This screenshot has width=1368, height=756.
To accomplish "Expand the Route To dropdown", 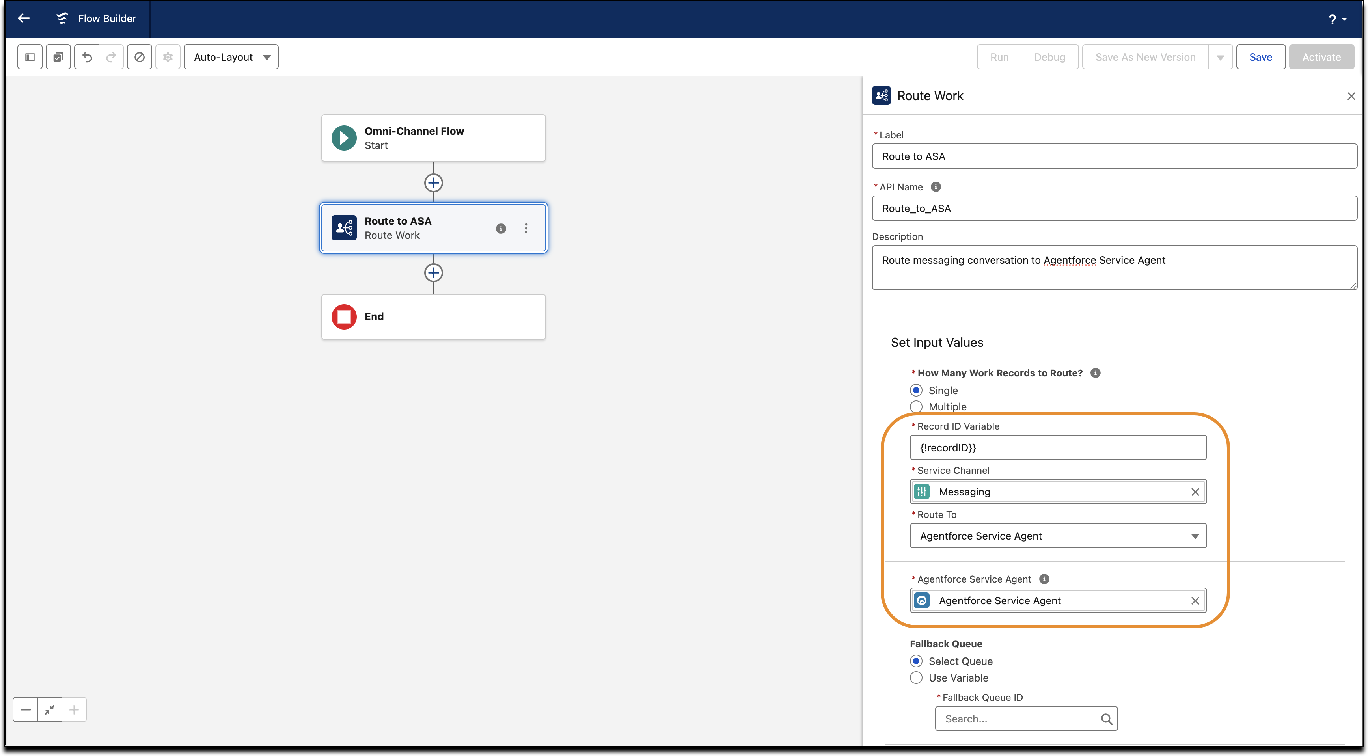I will pyautogui.click(x=1058, y=536).
